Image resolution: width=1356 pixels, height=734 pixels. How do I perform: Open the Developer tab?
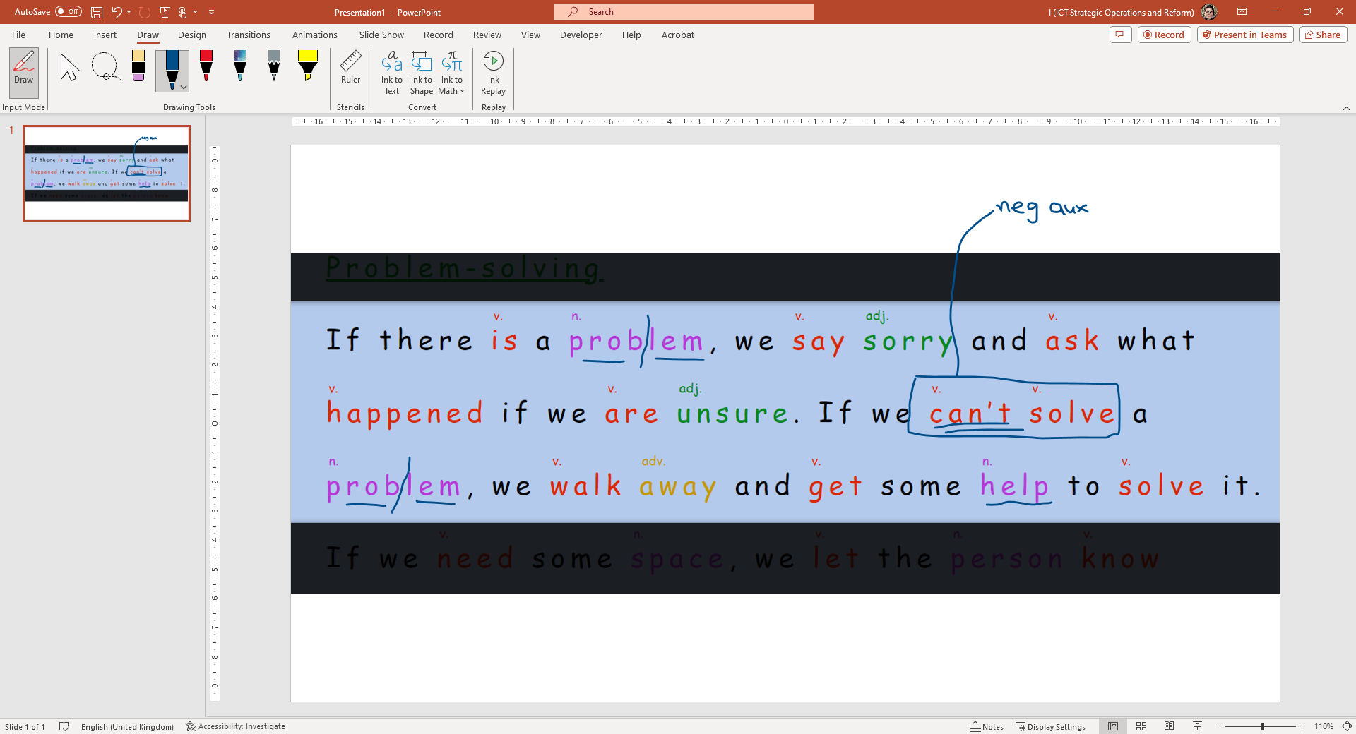coord(581,35)
